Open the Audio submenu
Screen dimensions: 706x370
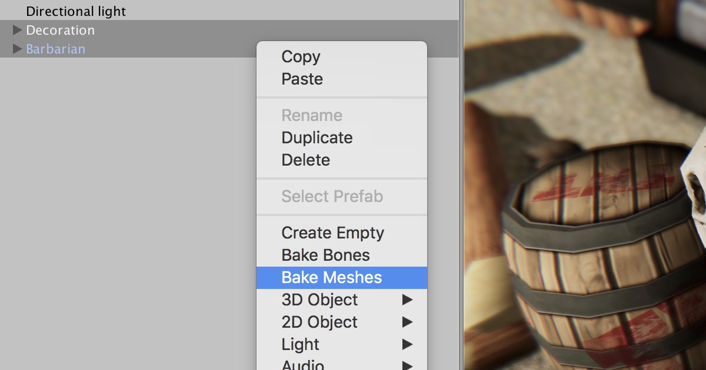(341, 364)
